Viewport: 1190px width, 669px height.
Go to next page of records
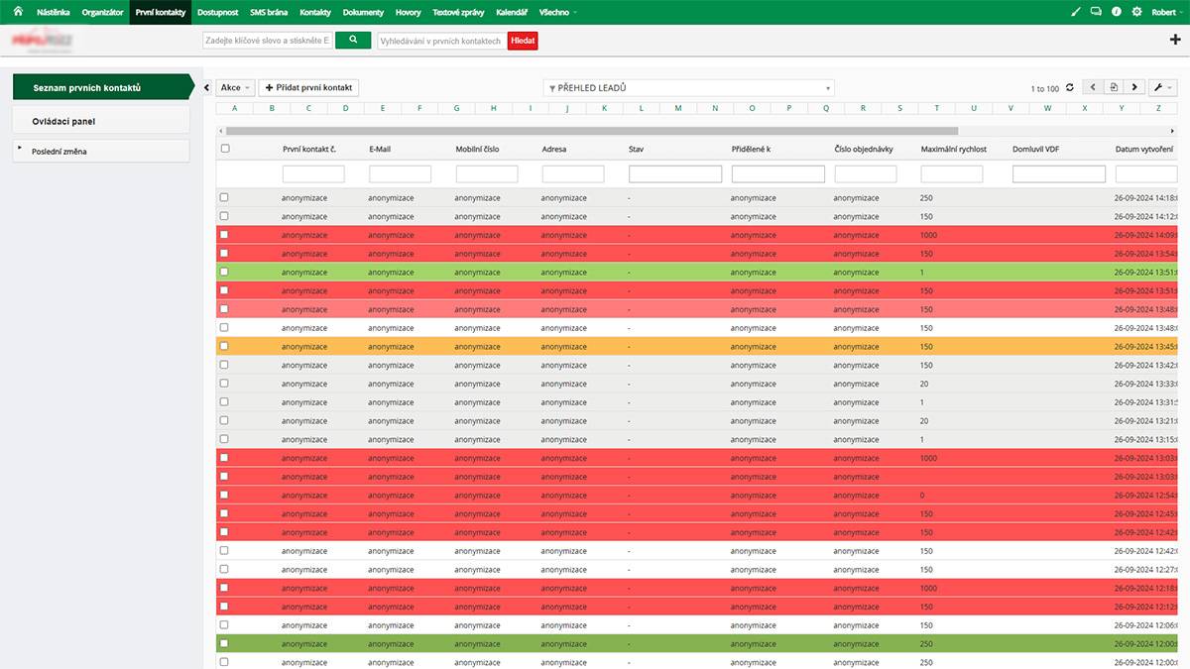pyautogui.click(x=1134, y=88)
